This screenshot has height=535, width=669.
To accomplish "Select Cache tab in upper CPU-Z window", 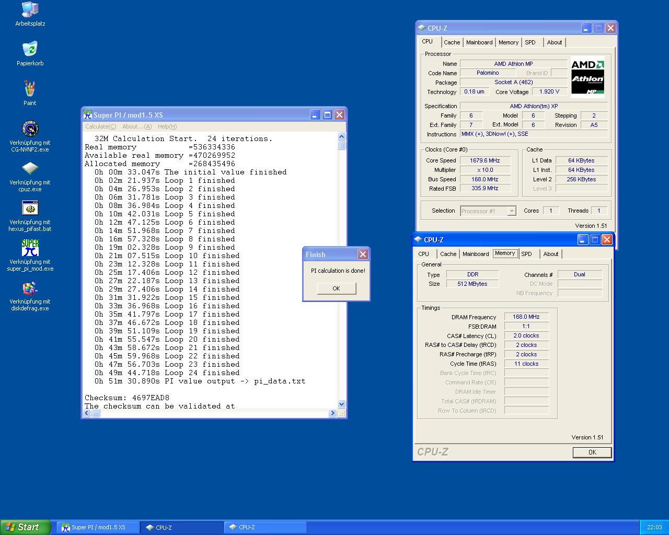I will (x=452, y=42).
